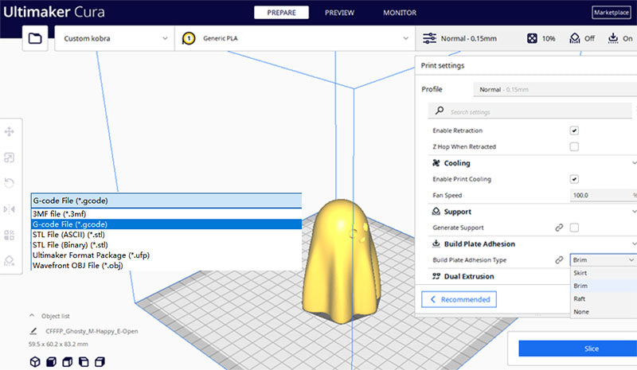Viewport: 637px width, 370px height.
Task: Uncheck the Enable Retraction checkbox
Action: point(574,130)
